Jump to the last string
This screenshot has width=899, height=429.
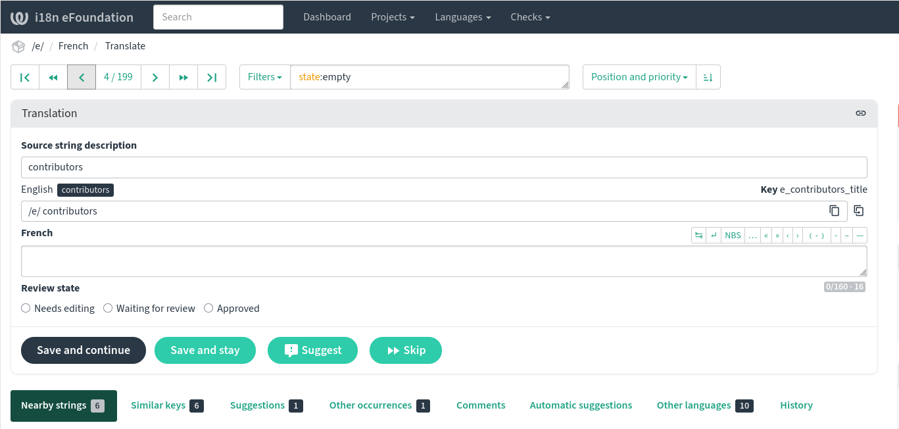[x=212, y=77]
